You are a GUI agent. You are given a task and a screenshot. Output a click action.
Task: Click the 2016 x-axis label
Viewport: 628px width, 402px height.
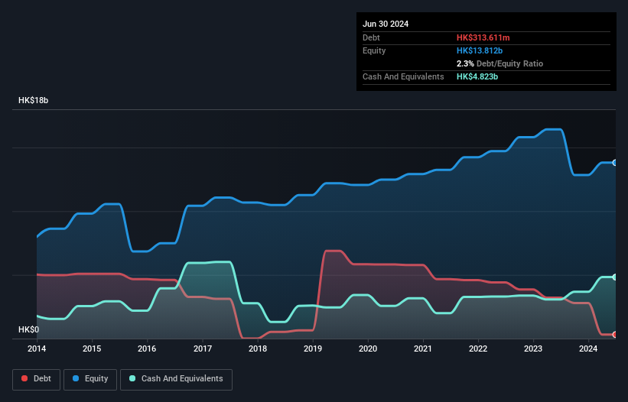(147, 349)
